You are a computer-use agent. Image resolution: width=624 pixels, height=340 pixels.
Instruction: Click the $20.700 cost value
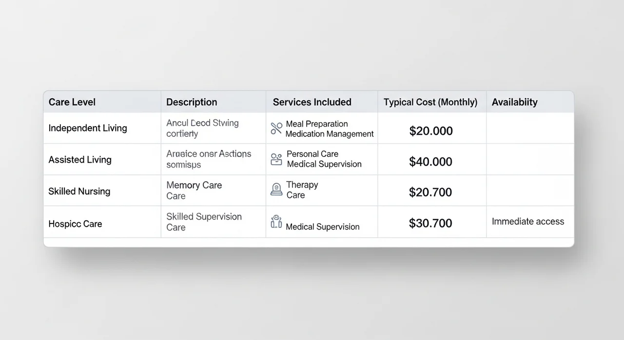tap(430, 192)
